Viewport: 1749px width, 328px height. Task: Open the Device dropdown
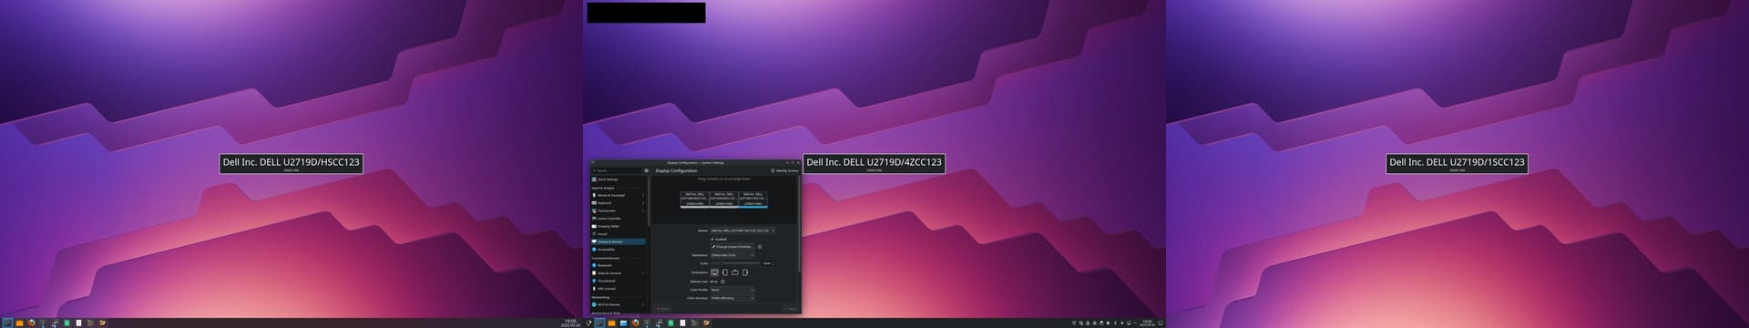[x=742, y=231]
